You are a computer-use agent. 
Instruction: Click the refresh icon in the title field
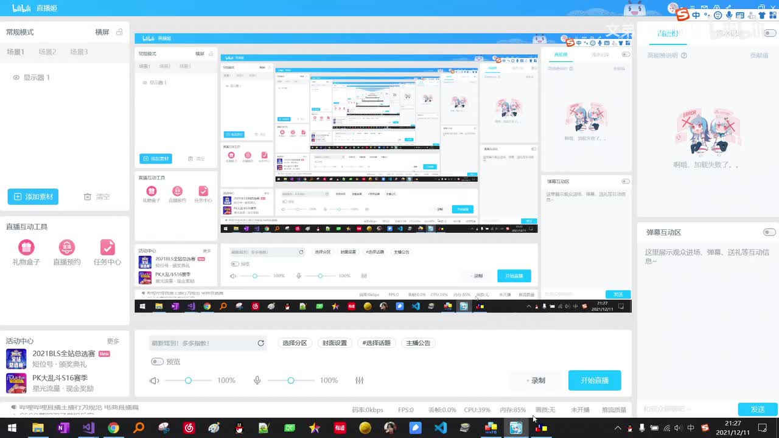pos(260,343)
